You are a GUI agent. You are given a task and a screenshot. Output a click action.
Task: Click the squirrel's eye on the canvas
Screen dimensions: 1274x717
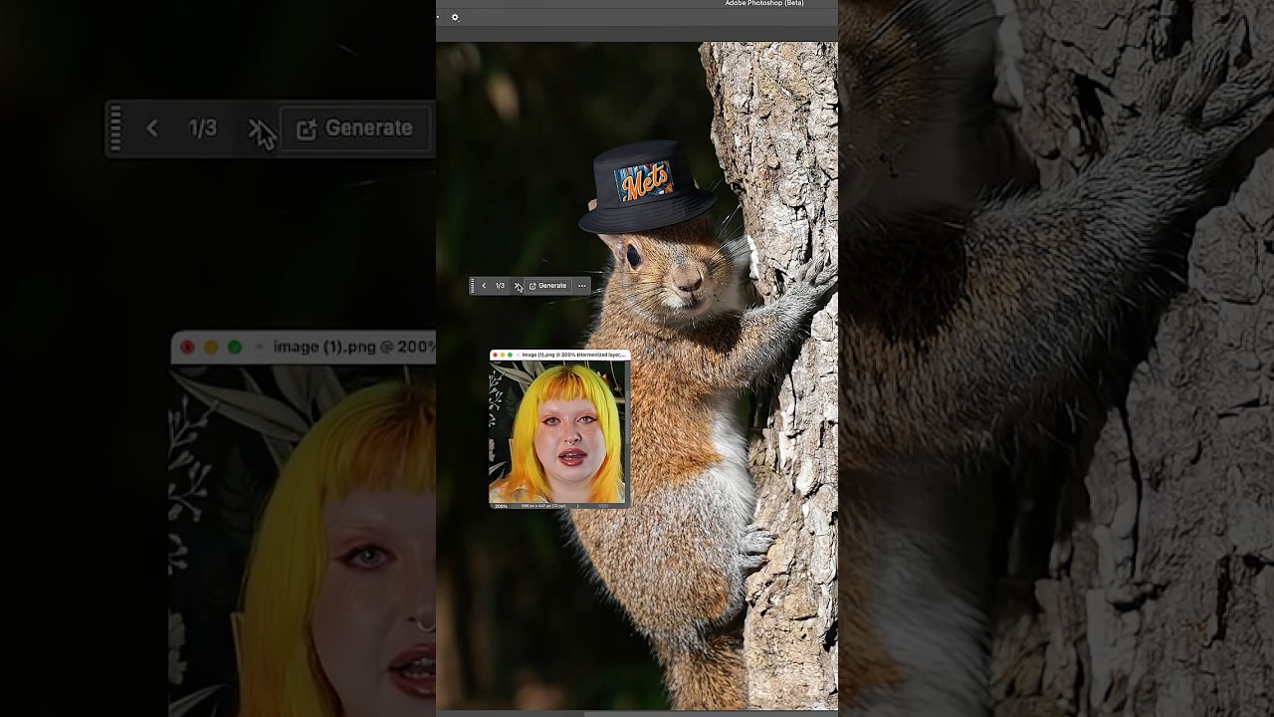tap(633, 258)
